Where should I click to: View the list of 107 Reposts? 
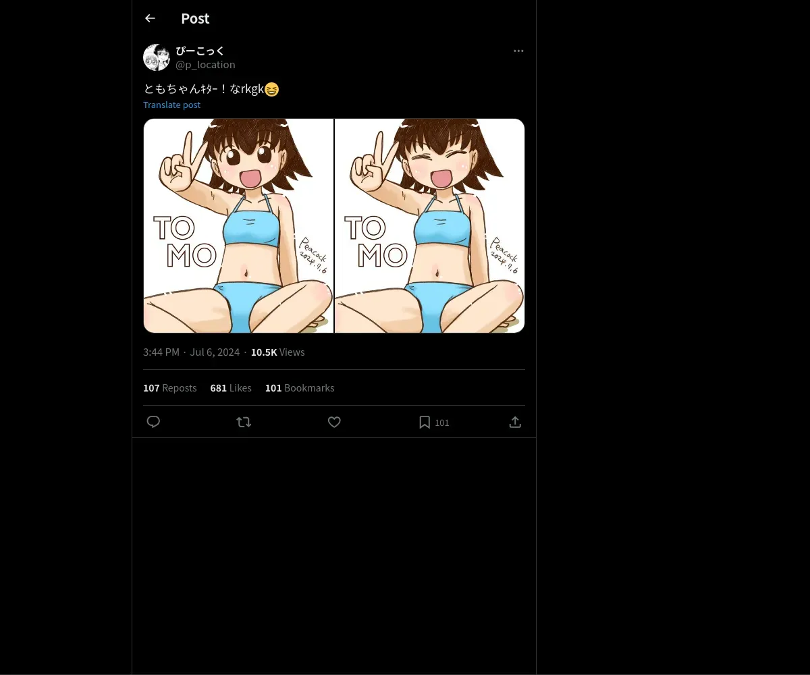170,388
